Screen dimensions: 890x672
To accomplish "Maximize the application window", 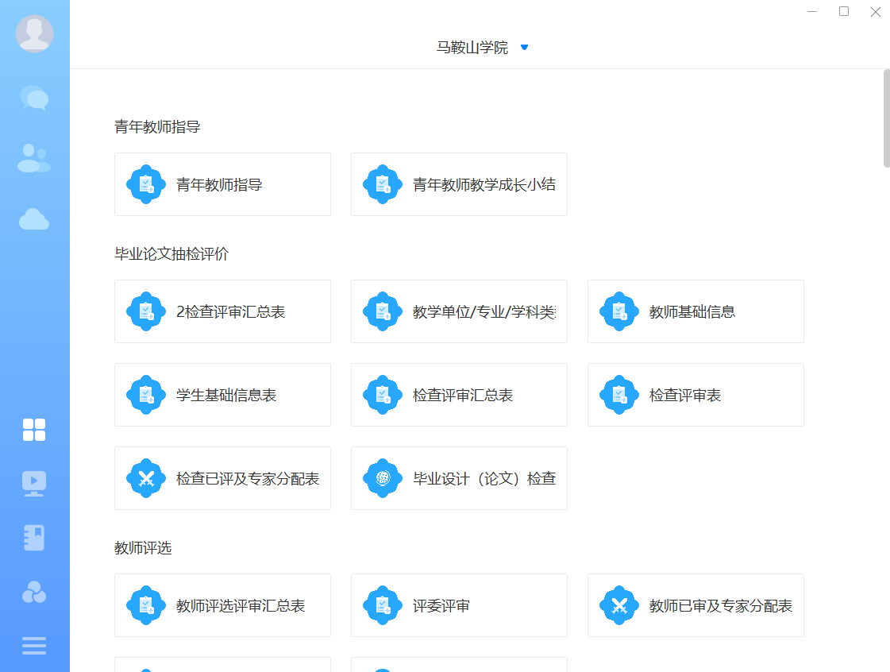I will pos(844,11).
